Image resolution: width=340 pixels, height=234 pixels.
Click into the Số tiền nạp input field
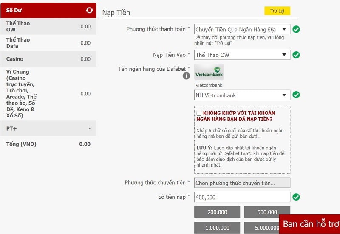(x=242, y=197)
